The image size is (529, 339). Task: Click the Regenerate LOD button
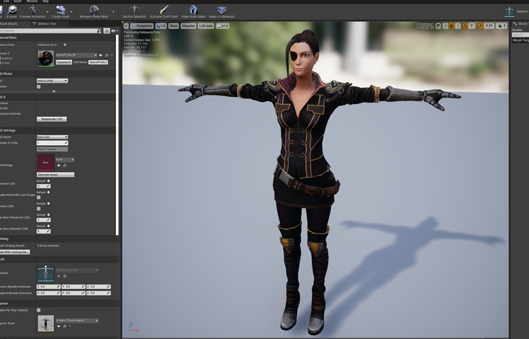[52, 119]
